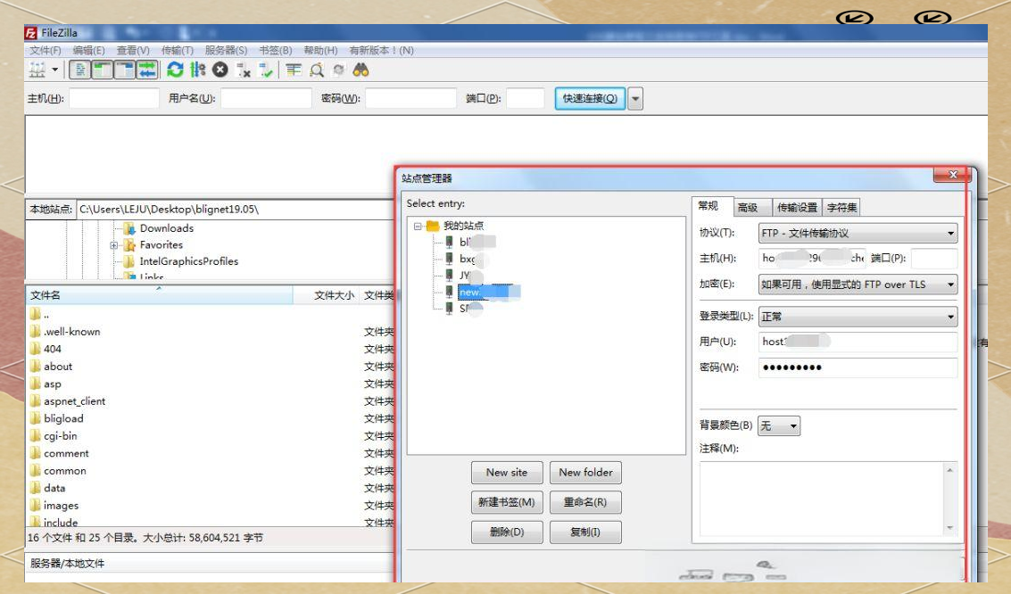This screenshot has height=594, width=1011.
Task: Click the New site button
Action: [506, 473]
